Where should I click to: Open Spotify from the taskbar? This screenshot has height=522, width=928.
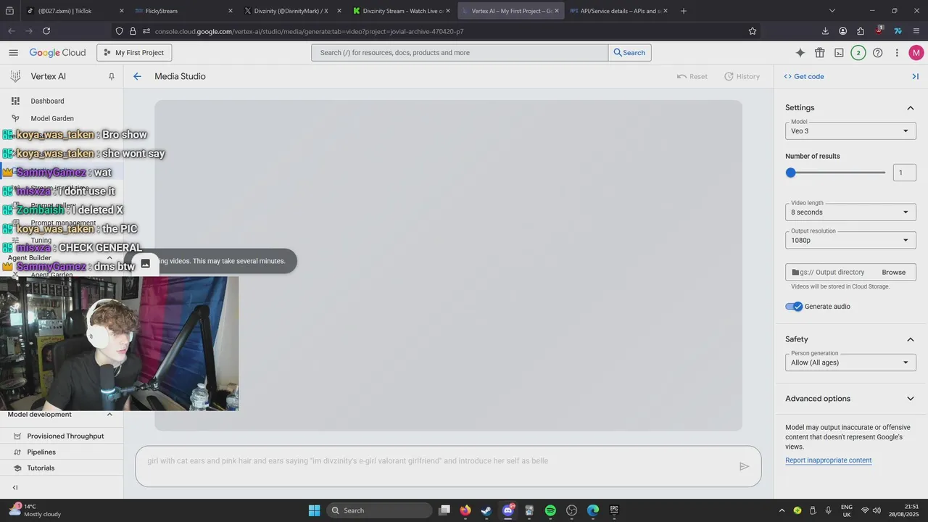coord(550,510)
